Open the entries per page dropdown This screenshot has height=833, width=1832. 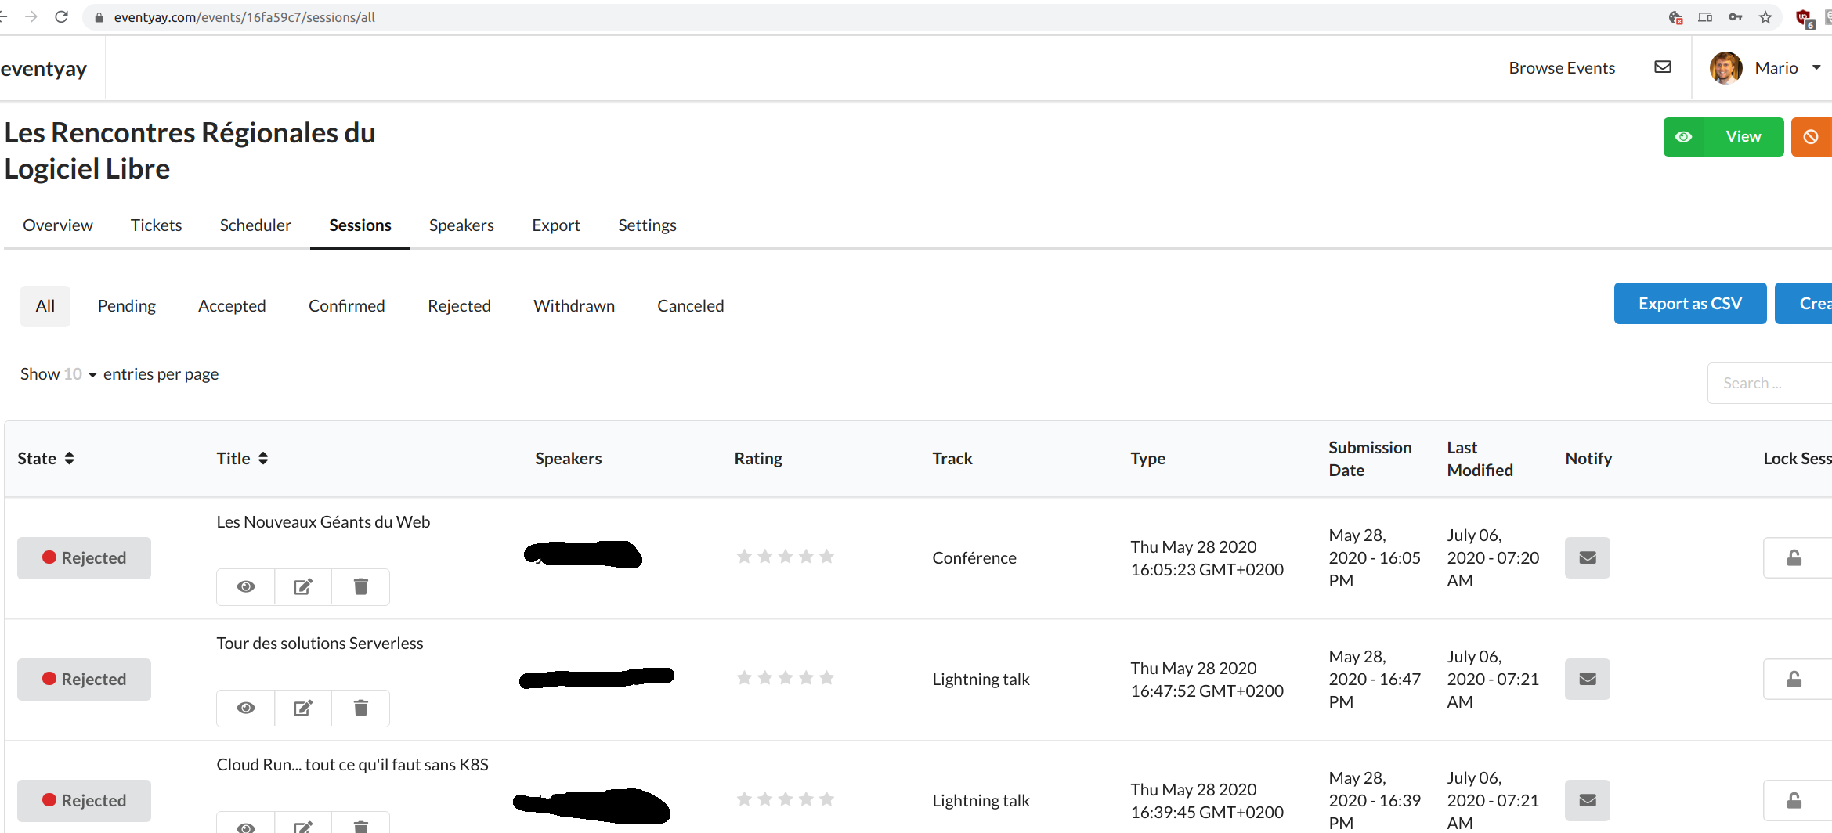pyautogui.click(x=80, y=374)
